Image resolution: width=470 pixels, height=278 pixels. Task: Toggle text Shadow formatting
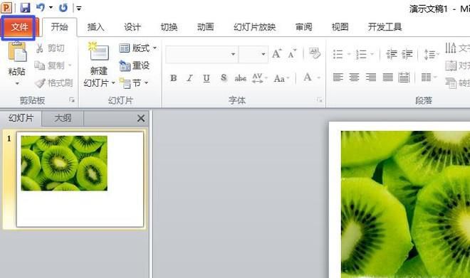(224, 77)
